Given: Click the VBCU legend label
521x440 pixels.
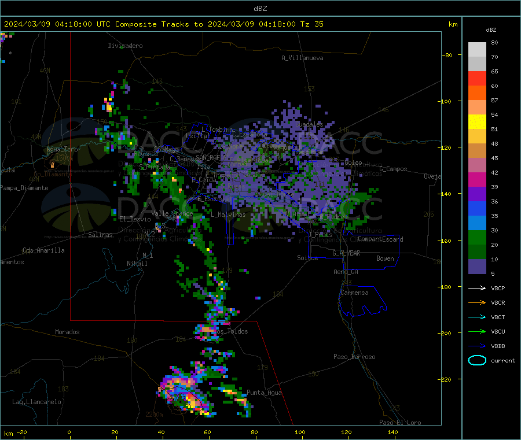Looking at the screenshot, I should (x=498, y=332).
